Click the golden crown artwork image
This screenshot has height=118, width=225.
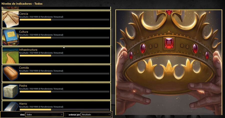click(169, 62)
